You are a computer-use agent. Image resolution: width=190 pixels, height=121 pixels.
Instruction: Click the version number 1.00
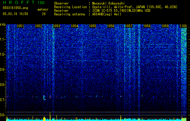(41, 3)
